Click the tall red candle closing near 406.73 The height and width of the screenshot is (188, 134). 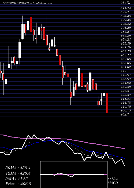[x=107, y=103]
